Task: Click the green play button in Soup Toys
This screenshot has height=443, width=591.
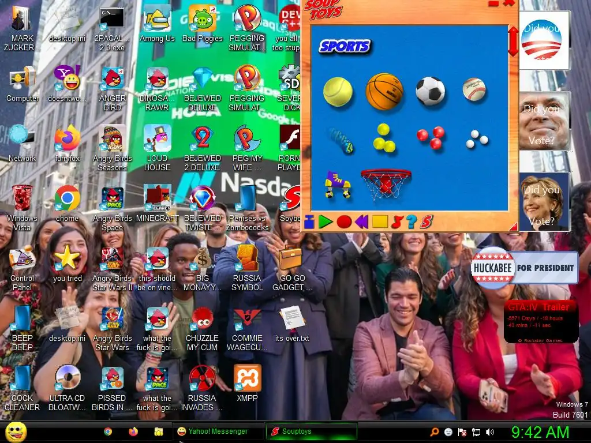Action: pyautogui.click(x=325, y=222)
